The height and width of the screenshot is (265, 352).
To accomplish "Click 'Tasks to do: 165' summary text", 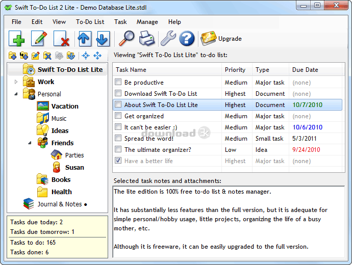I will [x=33, y=243].
